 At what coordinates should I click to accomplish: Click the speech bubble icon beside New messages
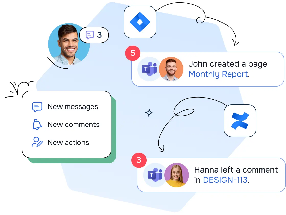37,106
